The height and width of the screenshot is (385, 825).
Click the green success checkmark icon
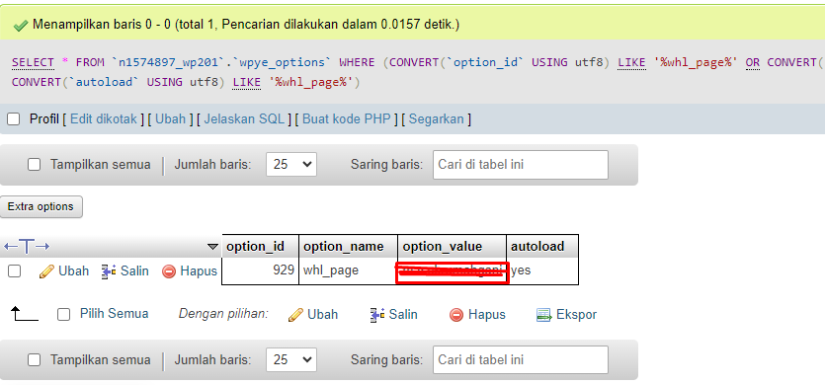pos(21,25)
